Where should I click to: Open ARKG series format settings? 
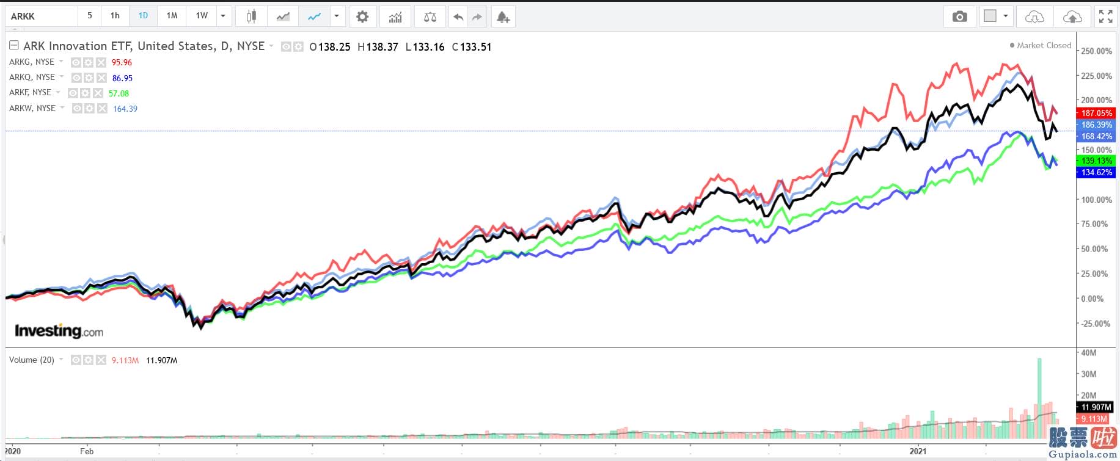89,62
